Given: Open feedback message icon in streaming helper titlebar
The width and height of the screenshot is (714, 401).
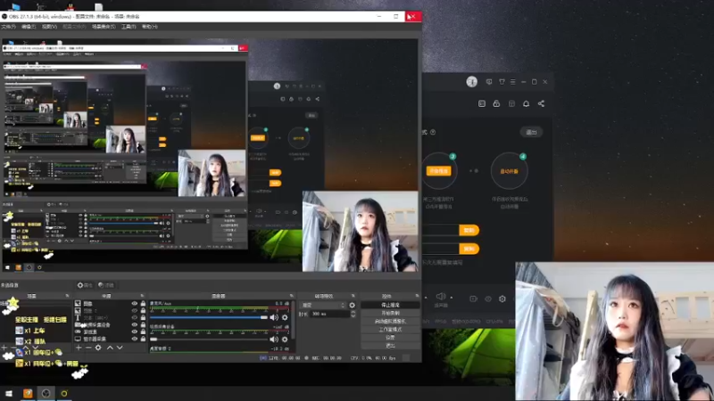Looking at the screenshot, I should pyautogui.click(x=489, y=82).
